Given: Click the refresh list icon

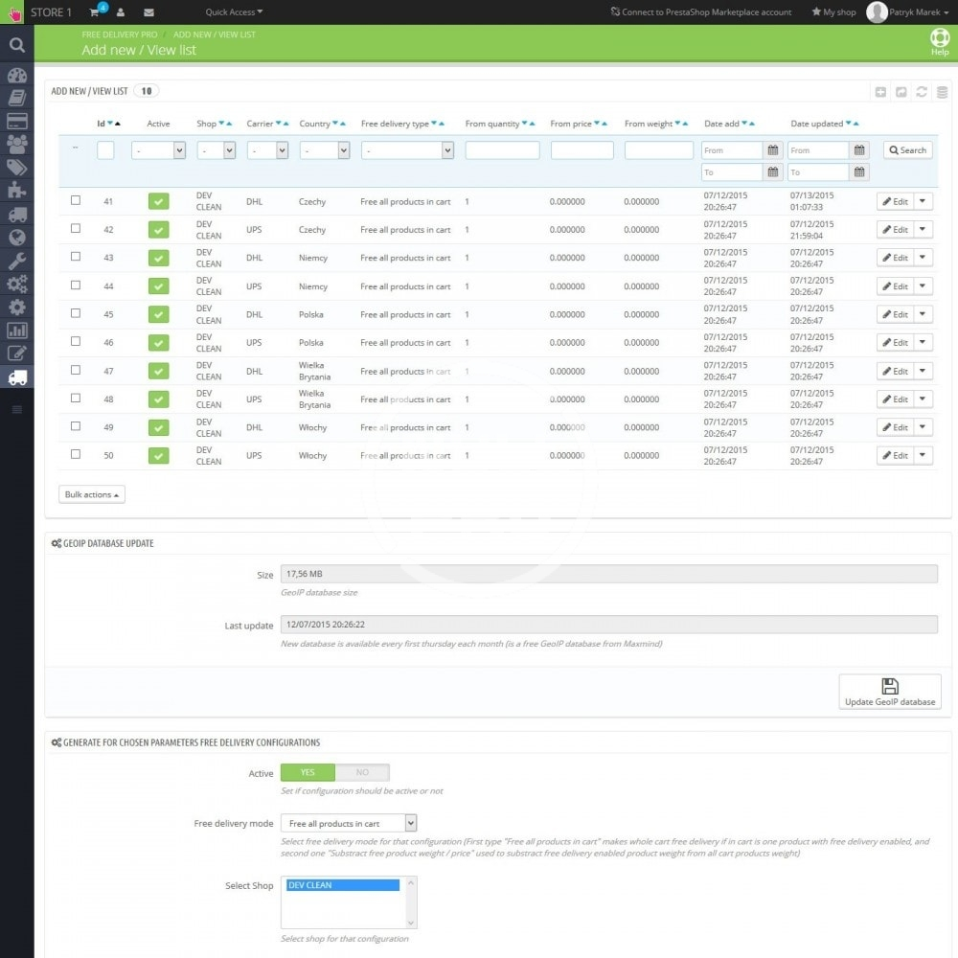Looking at the screenshot, I should pyautogui.click(x=922, y=92).
